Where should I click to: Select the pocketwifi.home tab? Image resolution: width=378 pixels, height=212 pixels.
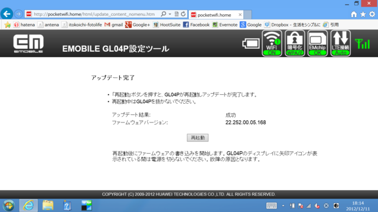click(216, 15)
